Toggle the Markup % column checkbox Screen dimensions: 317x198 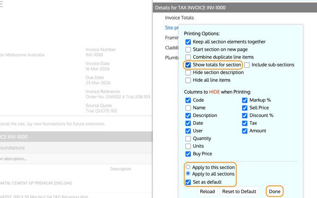pyautogui.click(x=245, y=100)
